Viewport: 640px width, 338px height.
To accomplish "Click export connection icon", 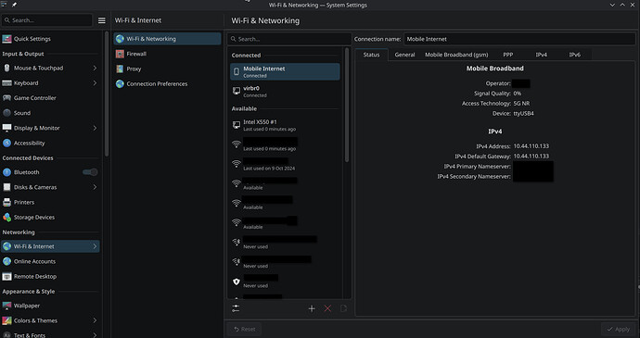I will [343, 308].
